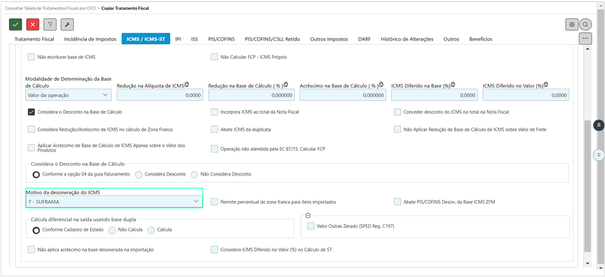
Task: Switch to the PIS/COFINS tab
Action: (x=221, y=39)
